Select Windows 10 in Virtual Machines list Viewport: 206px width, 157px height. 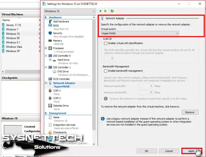(13, 34)
